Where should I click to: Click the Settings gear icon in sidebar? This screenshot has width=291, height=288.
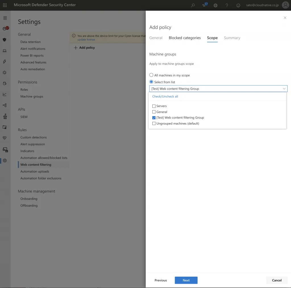point(5,160)
